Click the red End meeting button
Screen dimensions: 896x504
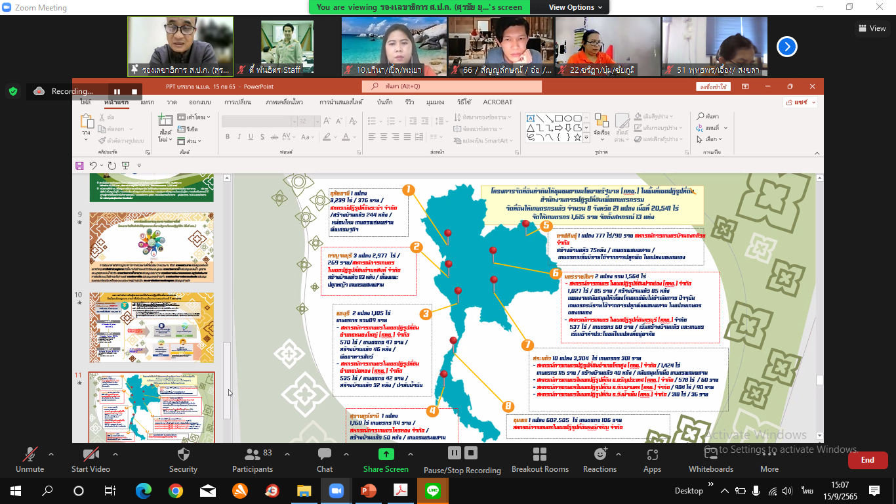pyautogui.click(x=868, y=460)
